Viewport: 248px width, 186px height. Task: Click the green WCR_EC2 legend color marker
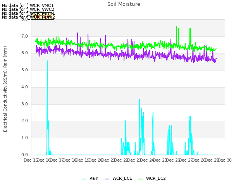click(x=140, y=179)
